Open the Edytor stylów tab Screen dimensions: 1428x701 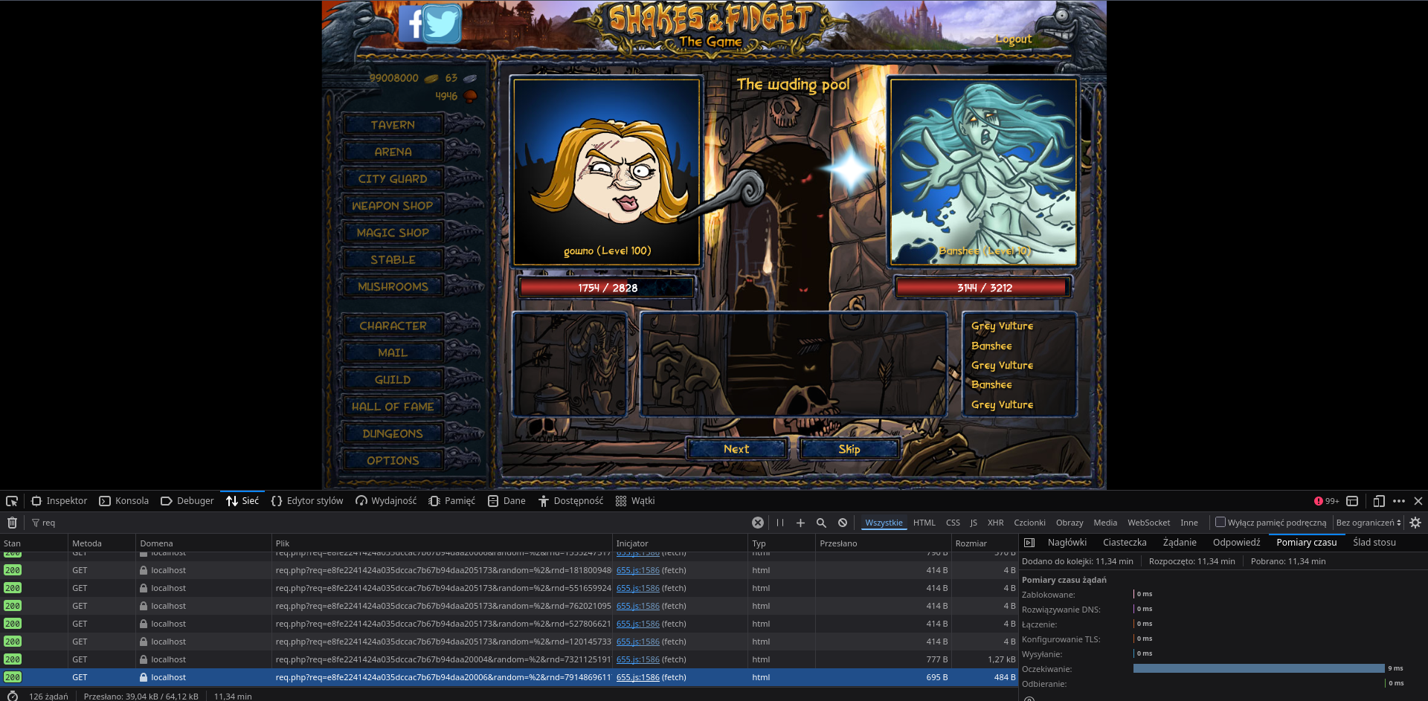coord(307,501)
